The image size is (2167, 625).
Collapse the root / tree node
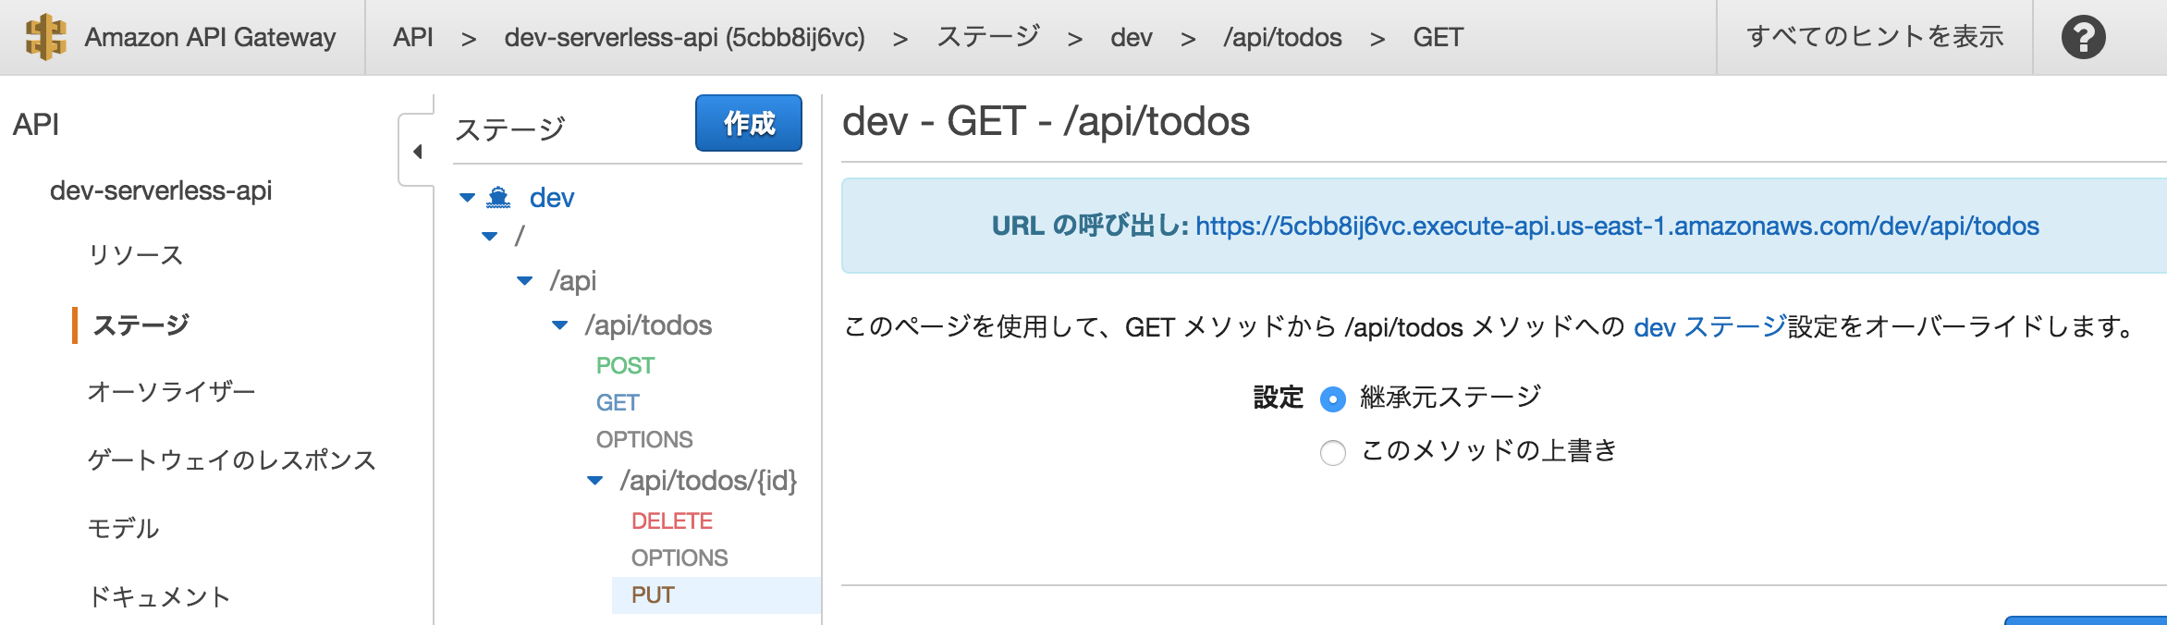point(490,237)
